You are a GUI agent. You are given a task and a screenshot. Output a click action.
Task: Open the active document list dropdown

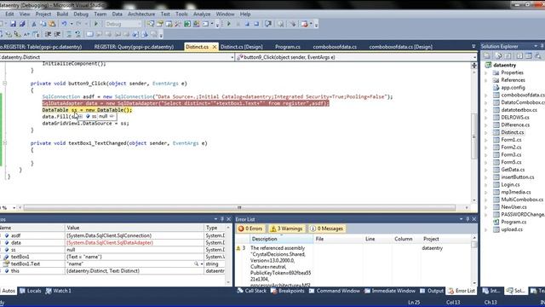click(473, 46)
